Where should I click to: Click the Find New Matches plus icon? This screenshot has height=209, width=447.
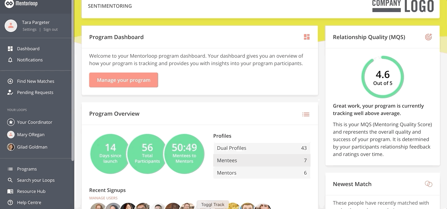pyautogui.click(x=10, y=81)
